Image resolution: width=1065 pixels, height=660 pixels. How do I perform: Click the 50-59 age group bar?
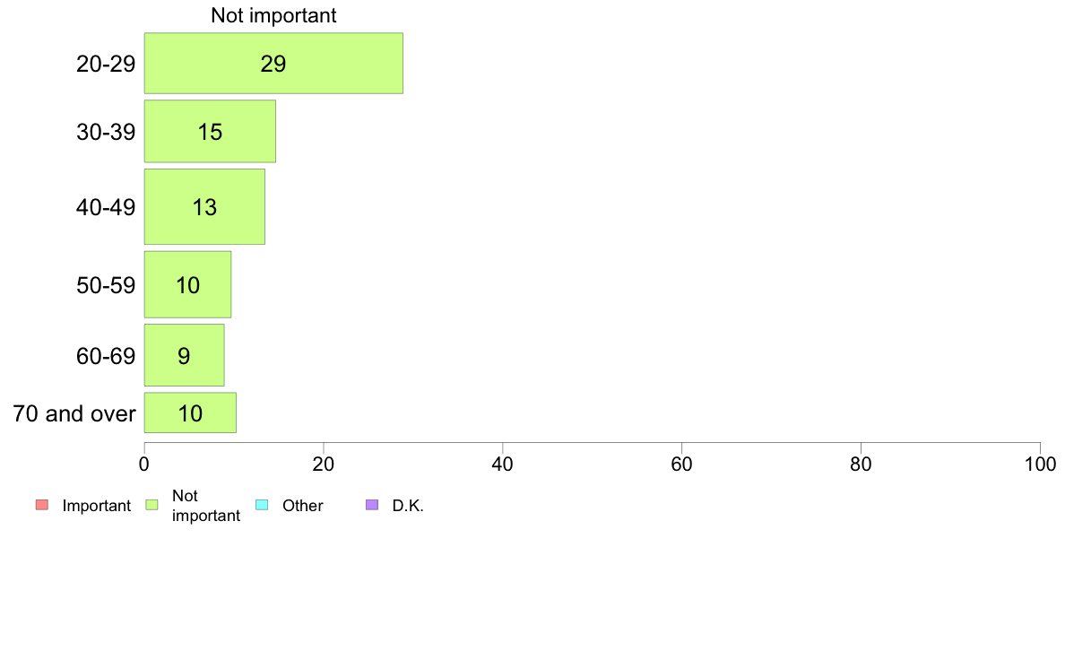click(x=187, y=285)
